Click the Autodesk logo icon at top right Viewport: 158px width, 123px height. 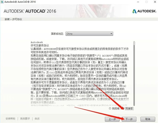134,11
